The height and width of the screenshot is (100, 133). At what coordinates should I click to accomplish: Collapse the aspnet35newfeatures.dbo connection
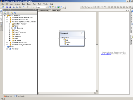(x=7, y=22)
